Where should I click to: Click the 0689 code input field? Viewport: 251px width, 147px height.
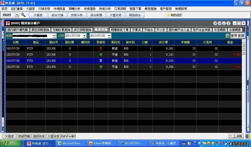point(9,15)
